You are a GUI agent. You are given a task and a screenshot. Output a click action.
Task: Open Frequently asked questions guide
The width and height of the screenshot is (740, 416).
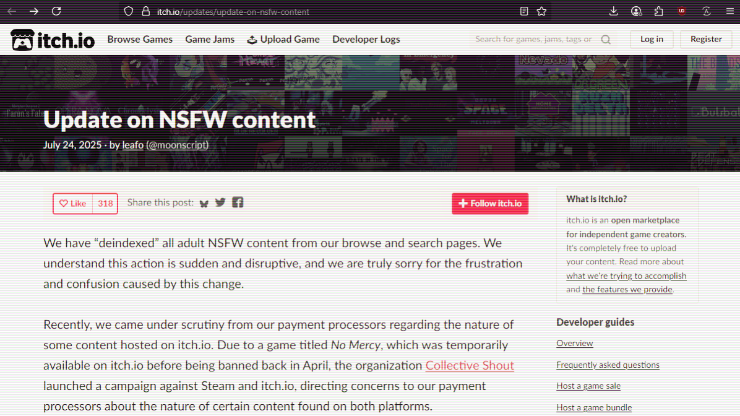[x=608, y=365]
